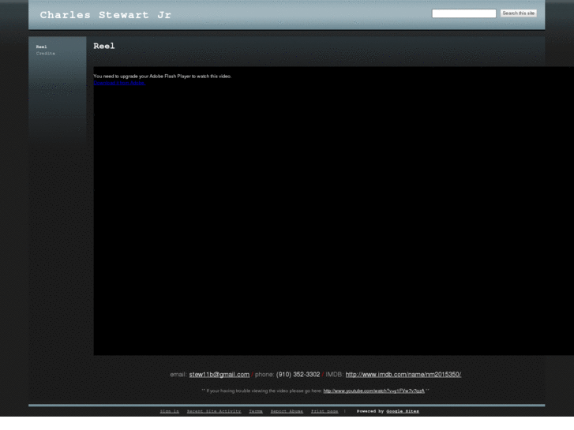Viewport: 574px width, 430px height.
Task: Go to Credits in the sidebar
Action: point(45,53)
